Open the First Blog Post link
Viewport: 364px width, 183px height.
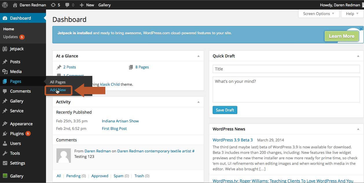coord(114,128)
